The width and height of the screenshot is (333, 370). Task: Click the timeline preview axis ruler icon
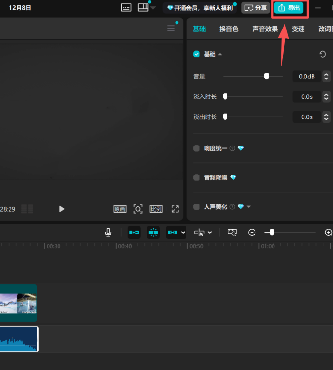point(232,233)
